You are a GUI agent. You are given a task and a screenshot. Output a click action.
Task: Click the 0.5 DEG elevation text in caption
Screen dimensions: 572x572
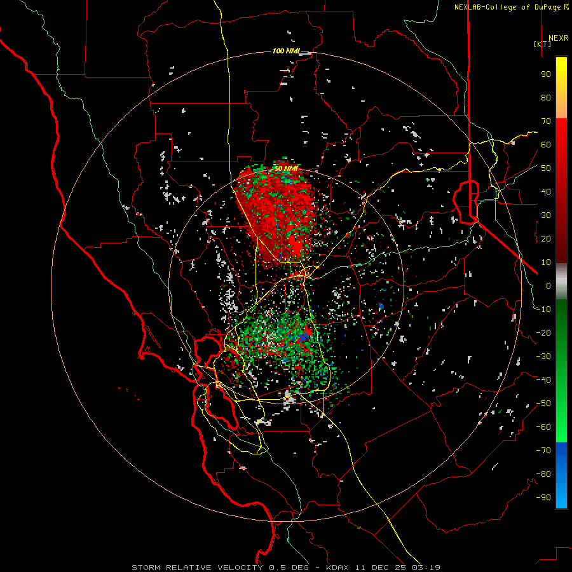pyautogui.click(x=289, y=568)
